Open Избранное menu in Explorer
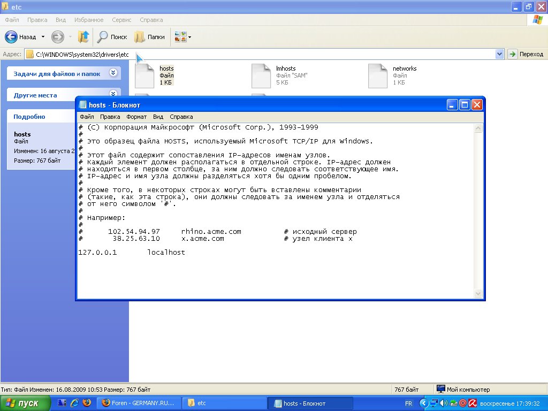The height and width of the screenshot is (411, 548). pyautogui.click(x=89, y=20)
